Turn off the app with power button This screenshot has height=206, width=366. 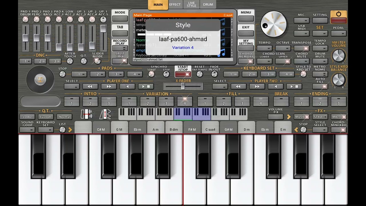coord(339,17)
